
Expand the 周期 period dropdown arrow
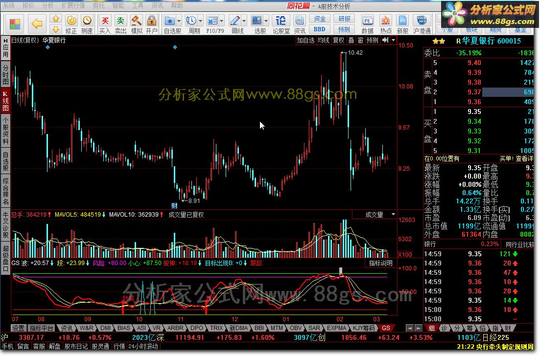coord(200,21)
